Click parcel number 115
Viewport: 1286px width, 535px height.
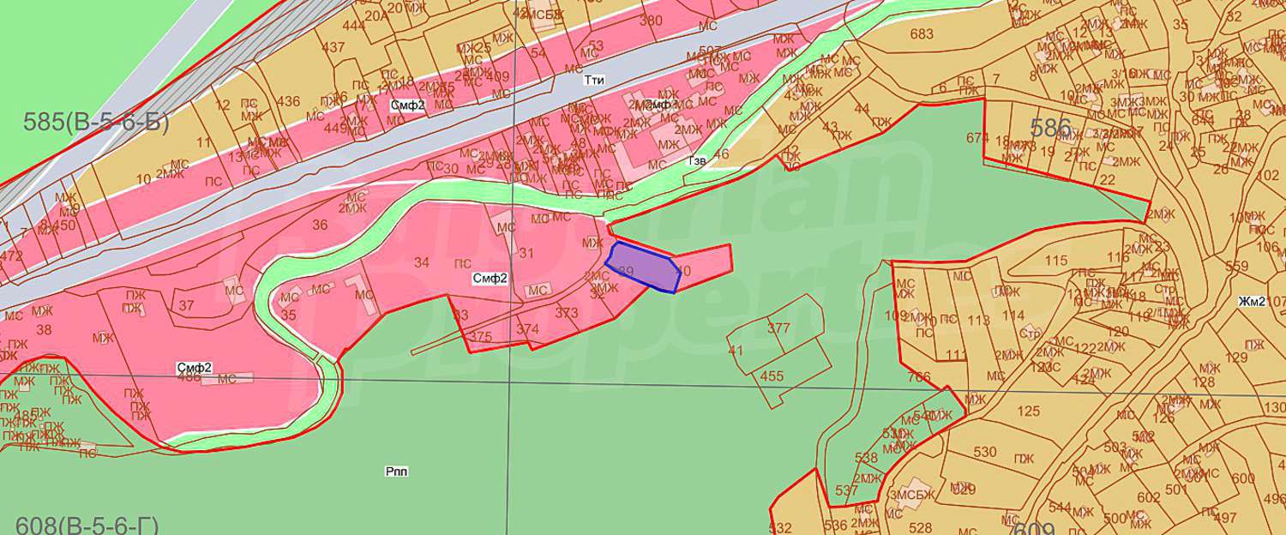tap(1056, 261)
